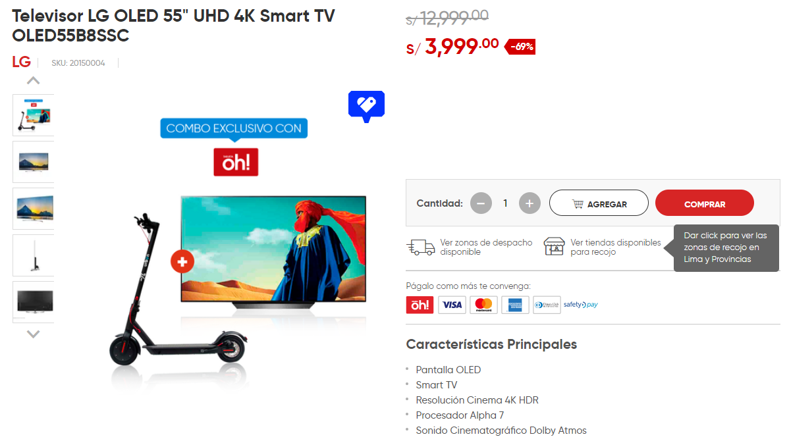Click the red plus combo icon
789x443 pixels.
click(x=182, y=261)
